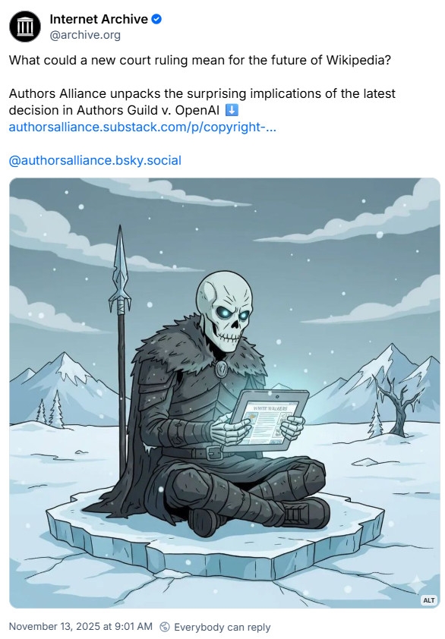
Task: Click the Internet Archive display name
Action: 99,19
